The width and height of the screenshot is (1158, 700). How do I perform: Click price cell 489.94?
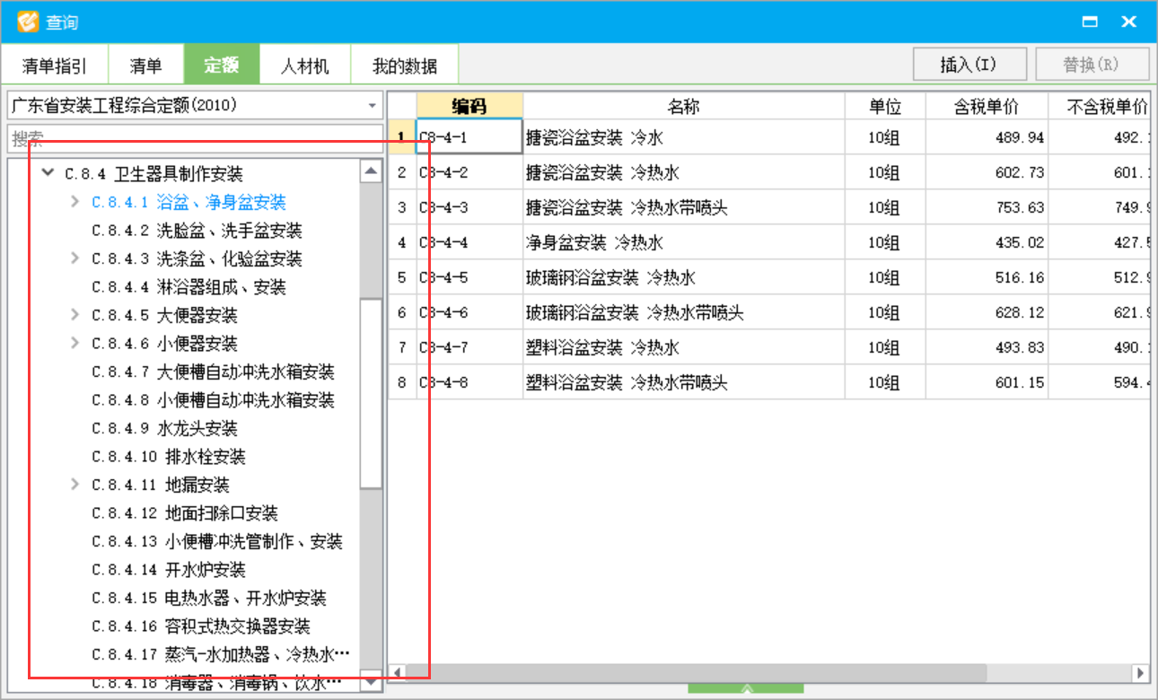coord(987,137)
